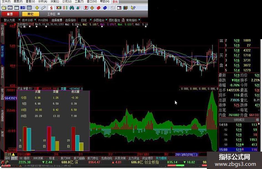Click the toolbar icon left of RSI
262x169 pixels.
pos(16,8)
